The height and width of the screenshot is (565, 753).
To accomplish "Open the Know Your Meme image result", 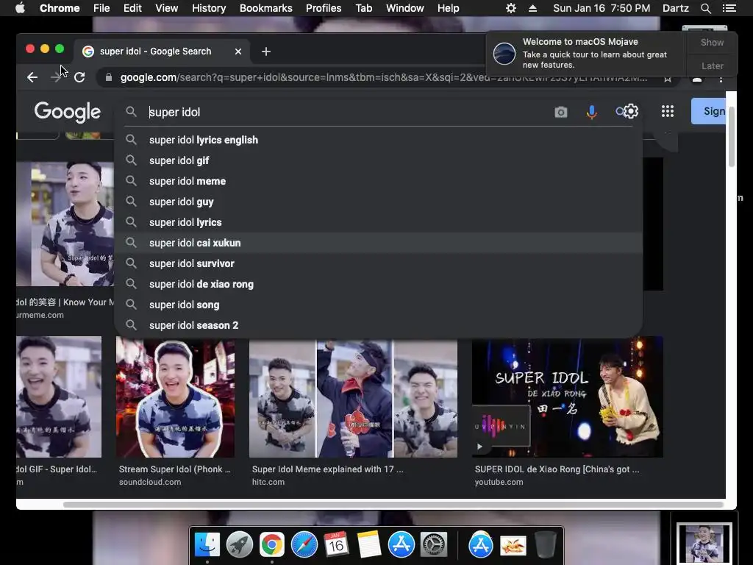I will click(x=65, y=224).
